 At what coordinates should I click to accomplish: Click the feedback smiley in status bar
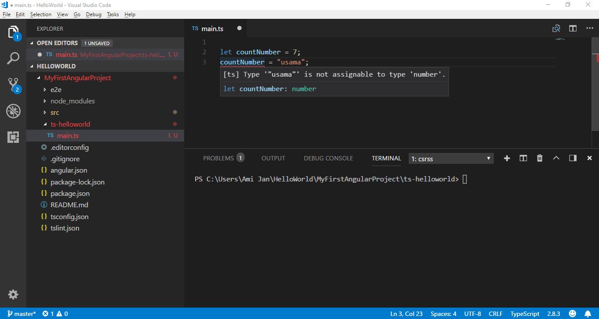coord(572,314)
